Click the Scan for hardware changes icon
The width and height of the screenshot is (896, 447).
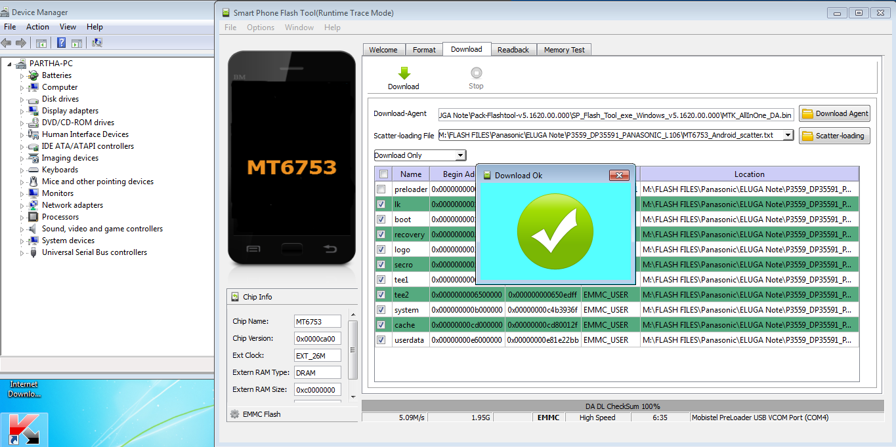pyautogui.click(x=97, y=43)
